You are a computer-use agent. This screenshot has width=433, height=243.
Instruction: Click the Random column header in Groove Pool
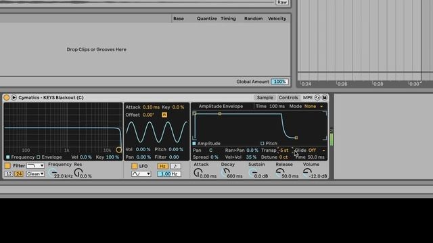[253, 18]
